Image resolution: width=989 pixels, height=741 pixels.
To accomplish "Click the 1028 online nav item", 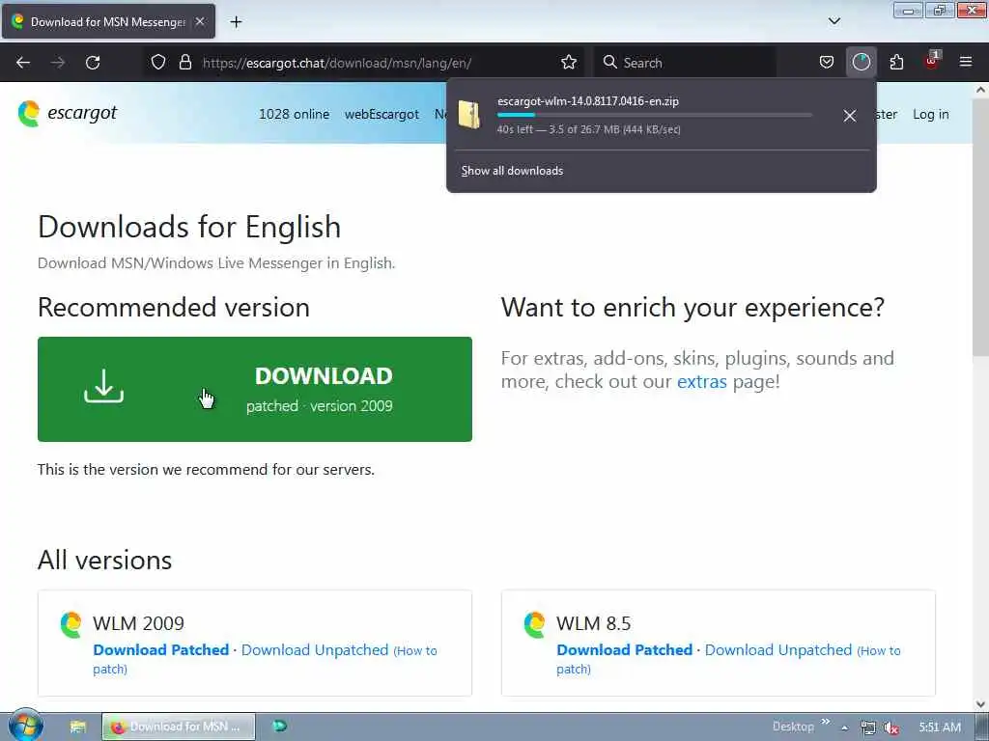I will pos(294,114).
